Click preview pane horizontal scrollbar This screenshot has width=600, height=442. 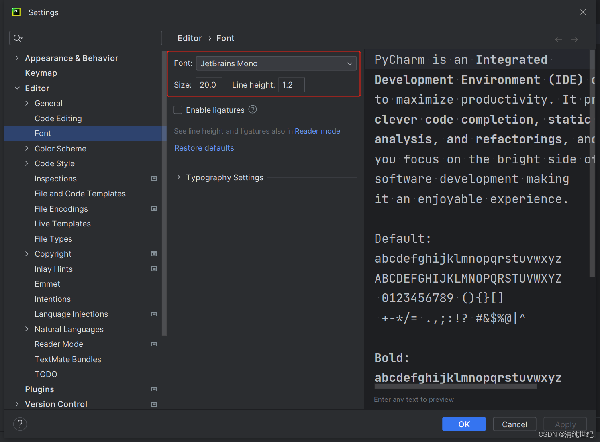pos(455,386)
